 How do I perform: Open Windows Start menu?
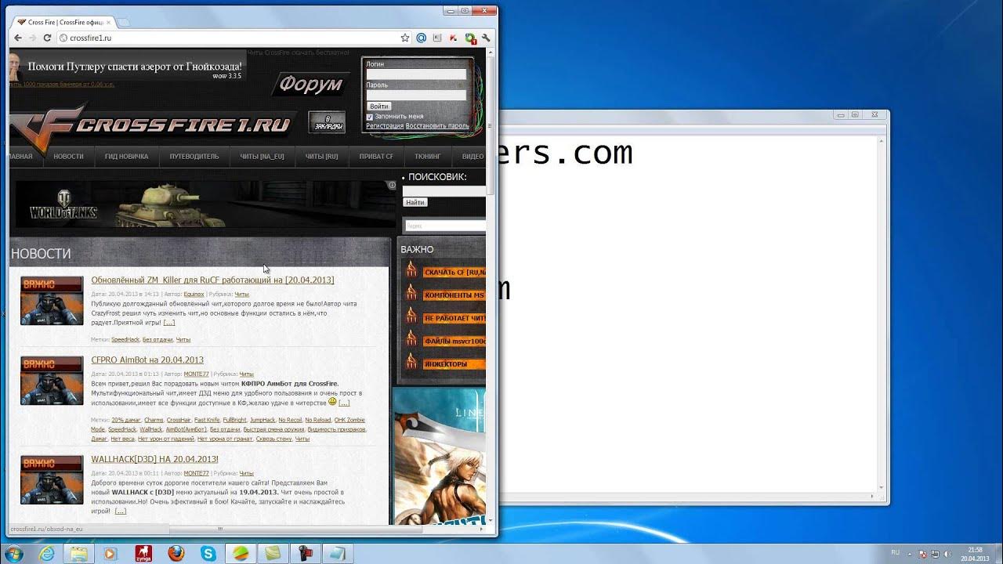coord(13,553)
